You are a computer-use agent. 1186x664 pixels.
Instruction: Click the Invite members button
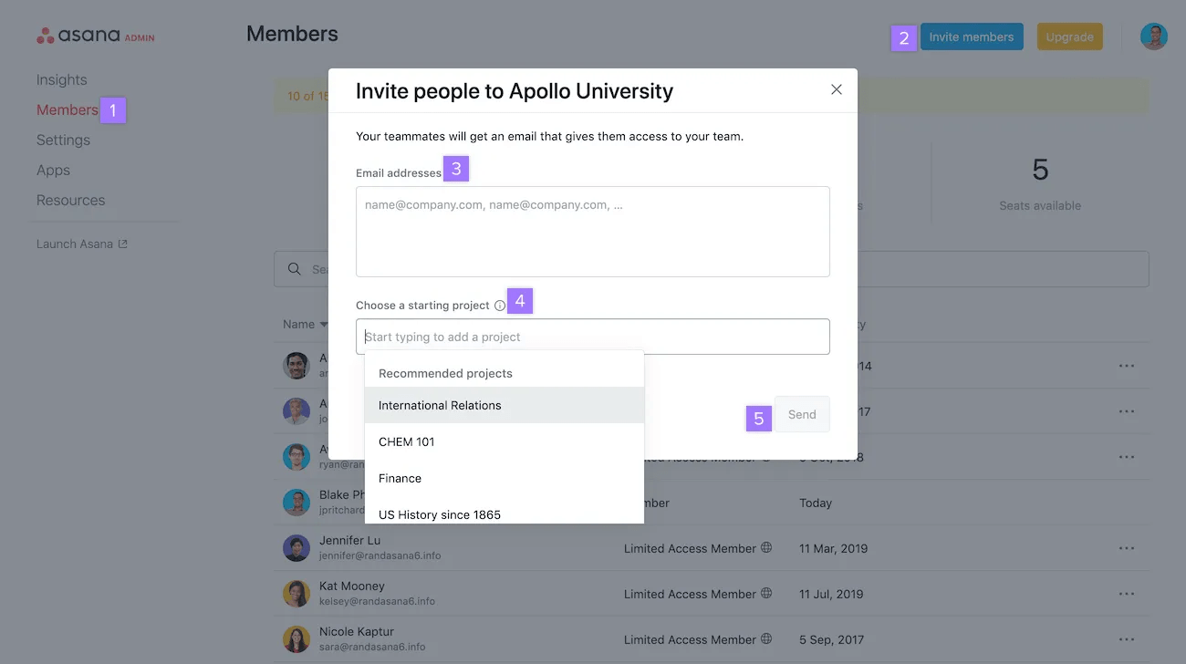pos(972,36)
